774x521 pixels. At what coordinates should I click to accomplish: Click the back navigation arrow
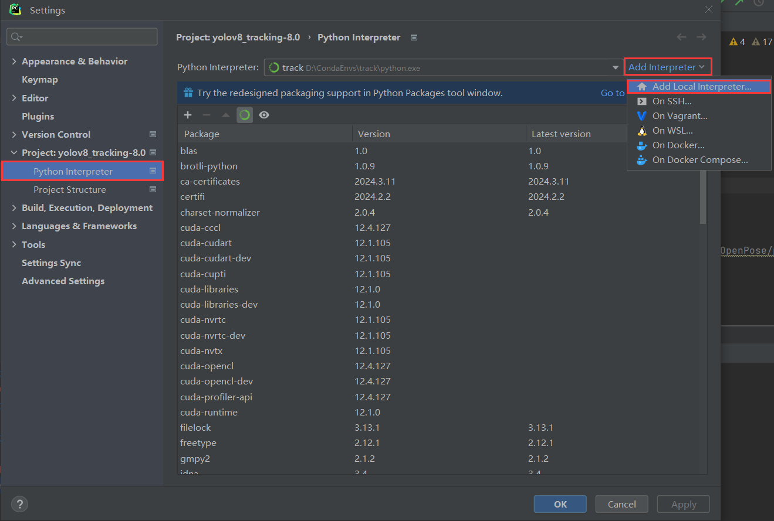(x=681, y=37)
